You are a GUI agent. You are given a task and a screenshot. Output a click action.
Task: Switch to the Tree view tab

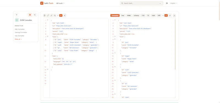(x=123, y=15)
